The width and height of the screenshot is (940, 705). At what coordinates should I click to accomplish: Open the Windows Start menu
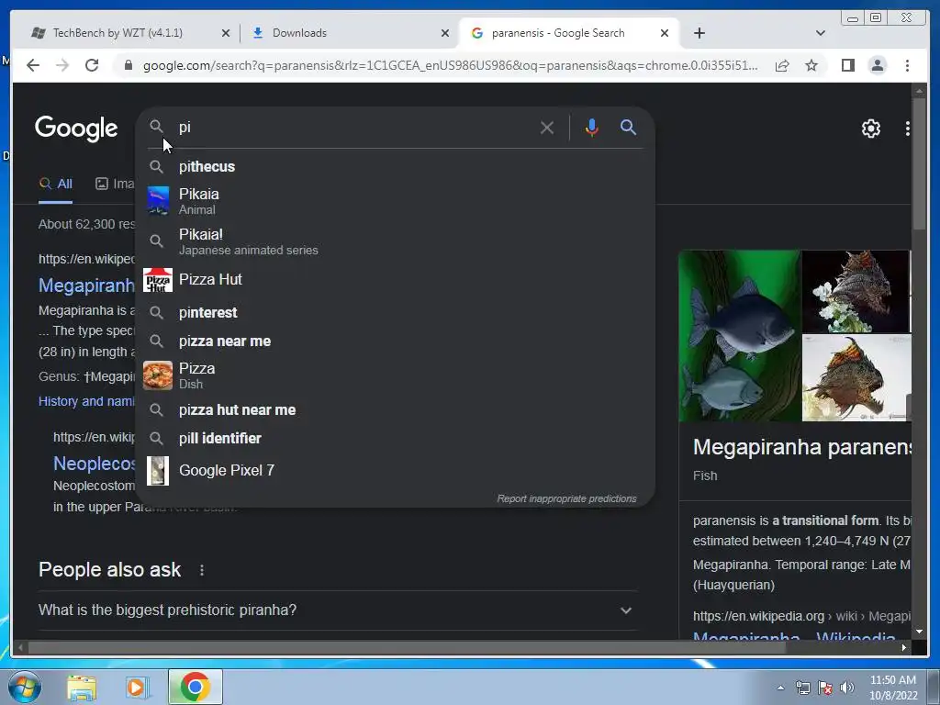click(24, 687)
